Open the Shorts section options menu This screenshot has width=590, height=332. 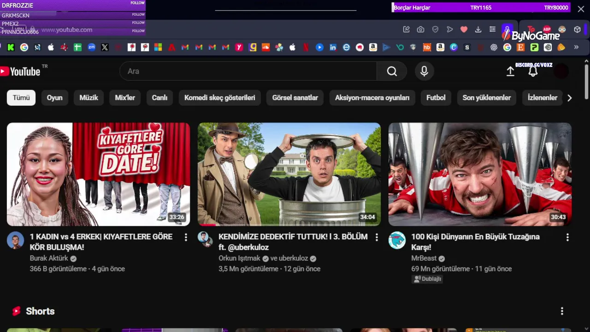(562, 311)
